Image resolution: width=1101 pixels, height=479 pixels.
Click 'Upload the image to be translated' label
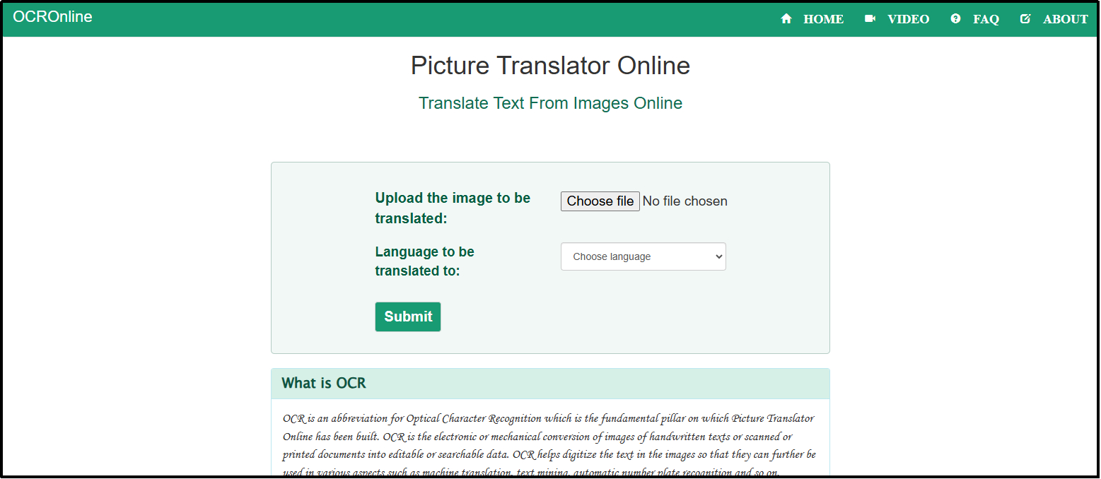(453, 208)
